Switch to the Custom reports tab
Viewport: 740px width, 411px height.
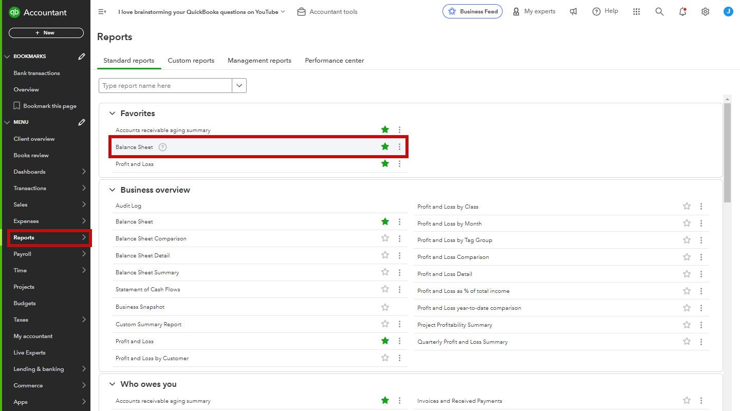(191, 61)
